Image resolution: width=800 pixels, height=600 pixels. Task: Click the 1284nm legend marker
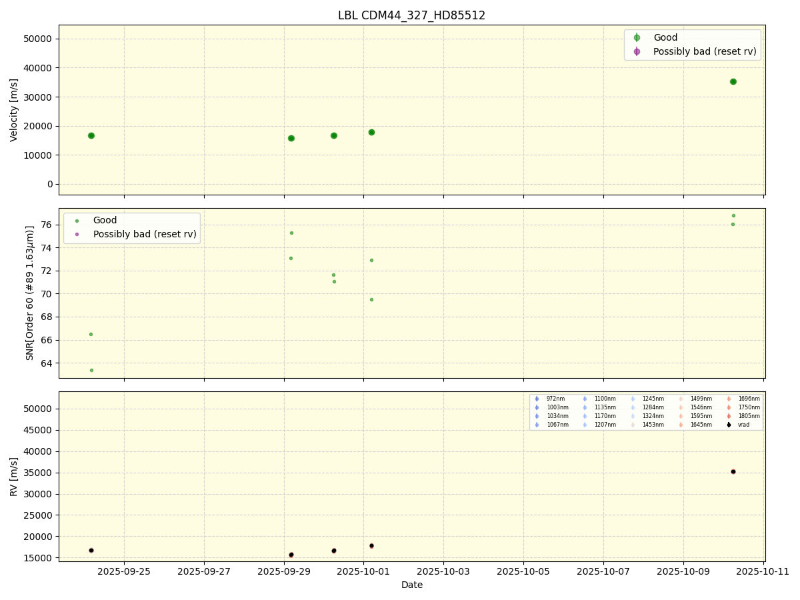point(633,407)
